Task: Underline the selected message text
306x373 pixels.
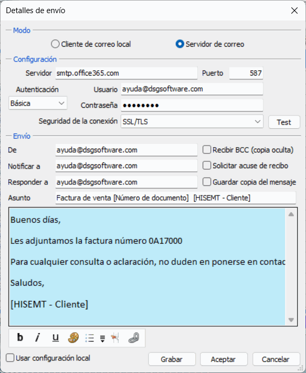Action: (x=55, y=338)
